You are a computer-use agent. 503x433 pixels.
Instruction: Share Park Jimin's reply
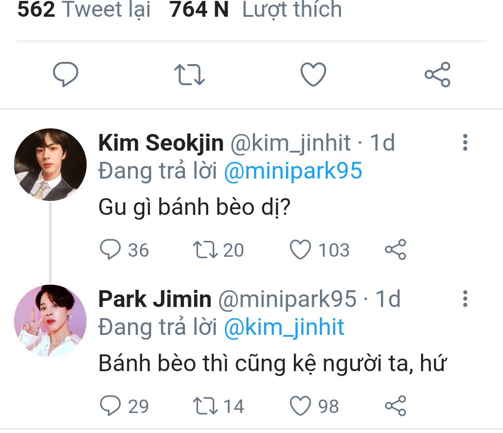point(395,406)
